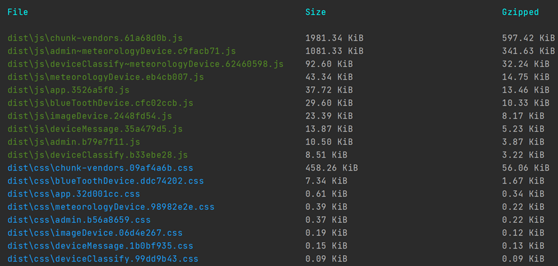Click the File column header
Viewport: 558px width, 266px height.
tap(18, 12)
